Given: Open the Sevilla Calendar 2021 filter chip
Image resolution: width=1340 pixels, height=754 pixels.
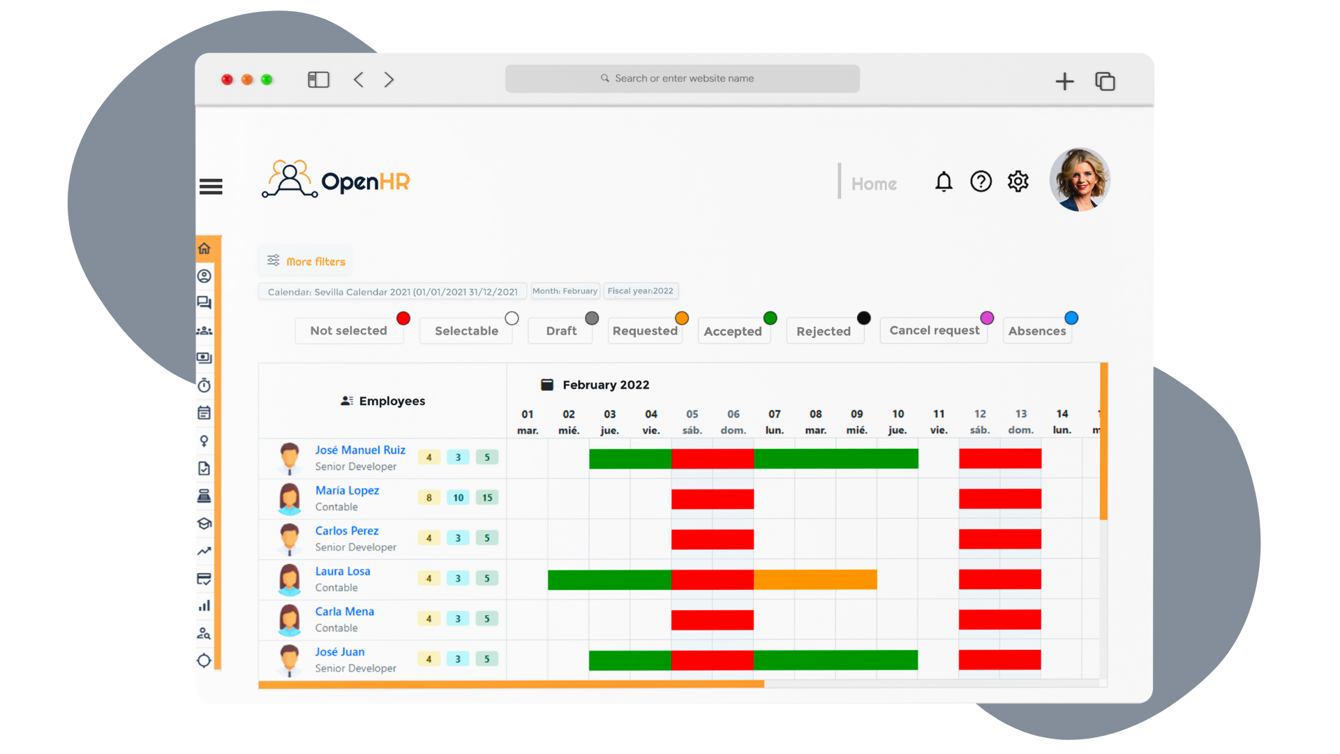Looking at the screenshot, I should coord(394,291).
